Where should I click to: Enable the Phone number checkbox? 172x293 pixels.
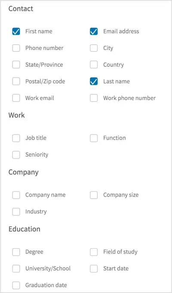pyautogui.click(x=16, y=48)
